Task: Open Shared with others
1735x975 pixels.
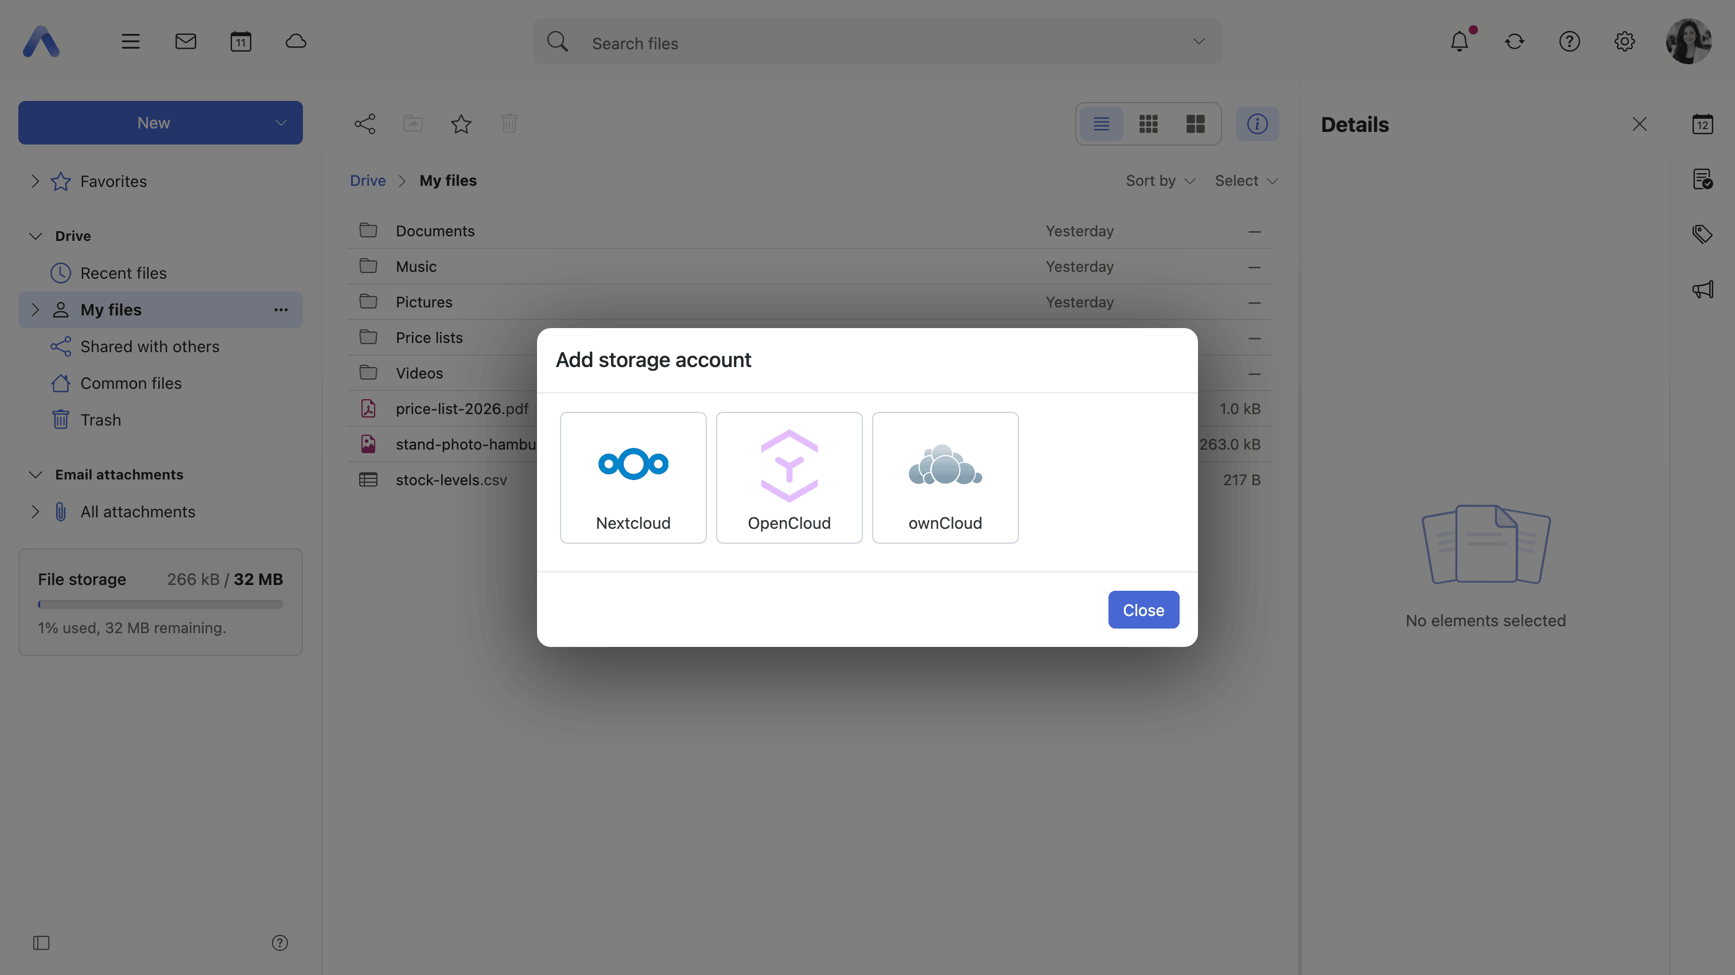Action: point(160,346)
